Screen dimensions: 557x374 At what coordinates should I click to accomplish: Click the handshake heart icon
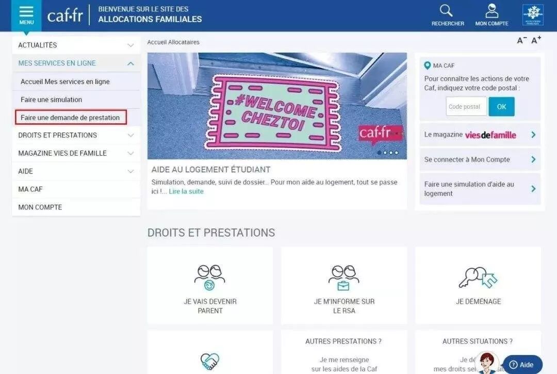[209, 361]
